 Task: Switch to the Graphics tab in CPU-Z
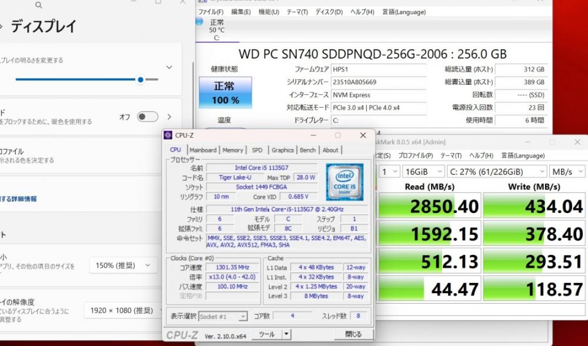283,150
